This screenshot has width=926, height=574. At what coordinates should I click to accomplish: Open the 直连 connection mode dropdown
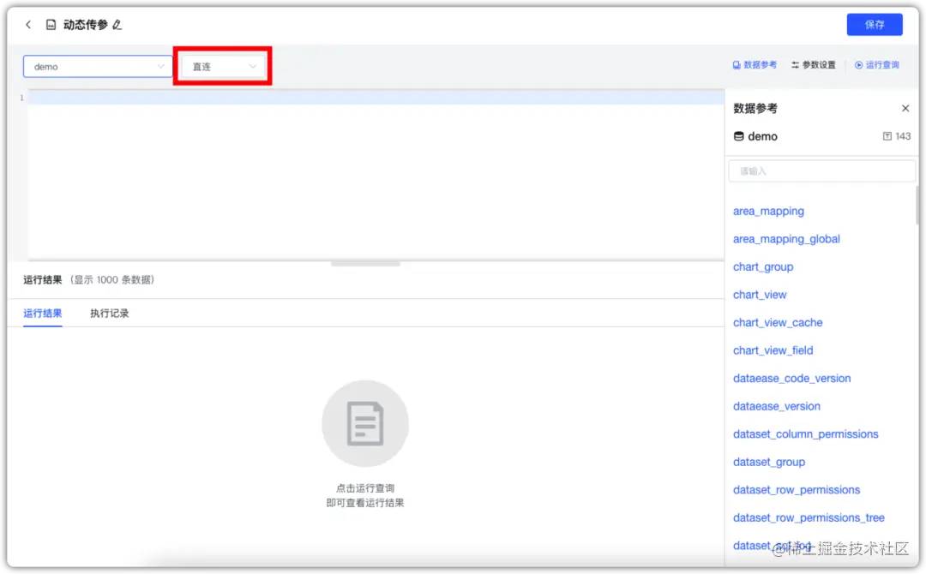pos(223,67)
